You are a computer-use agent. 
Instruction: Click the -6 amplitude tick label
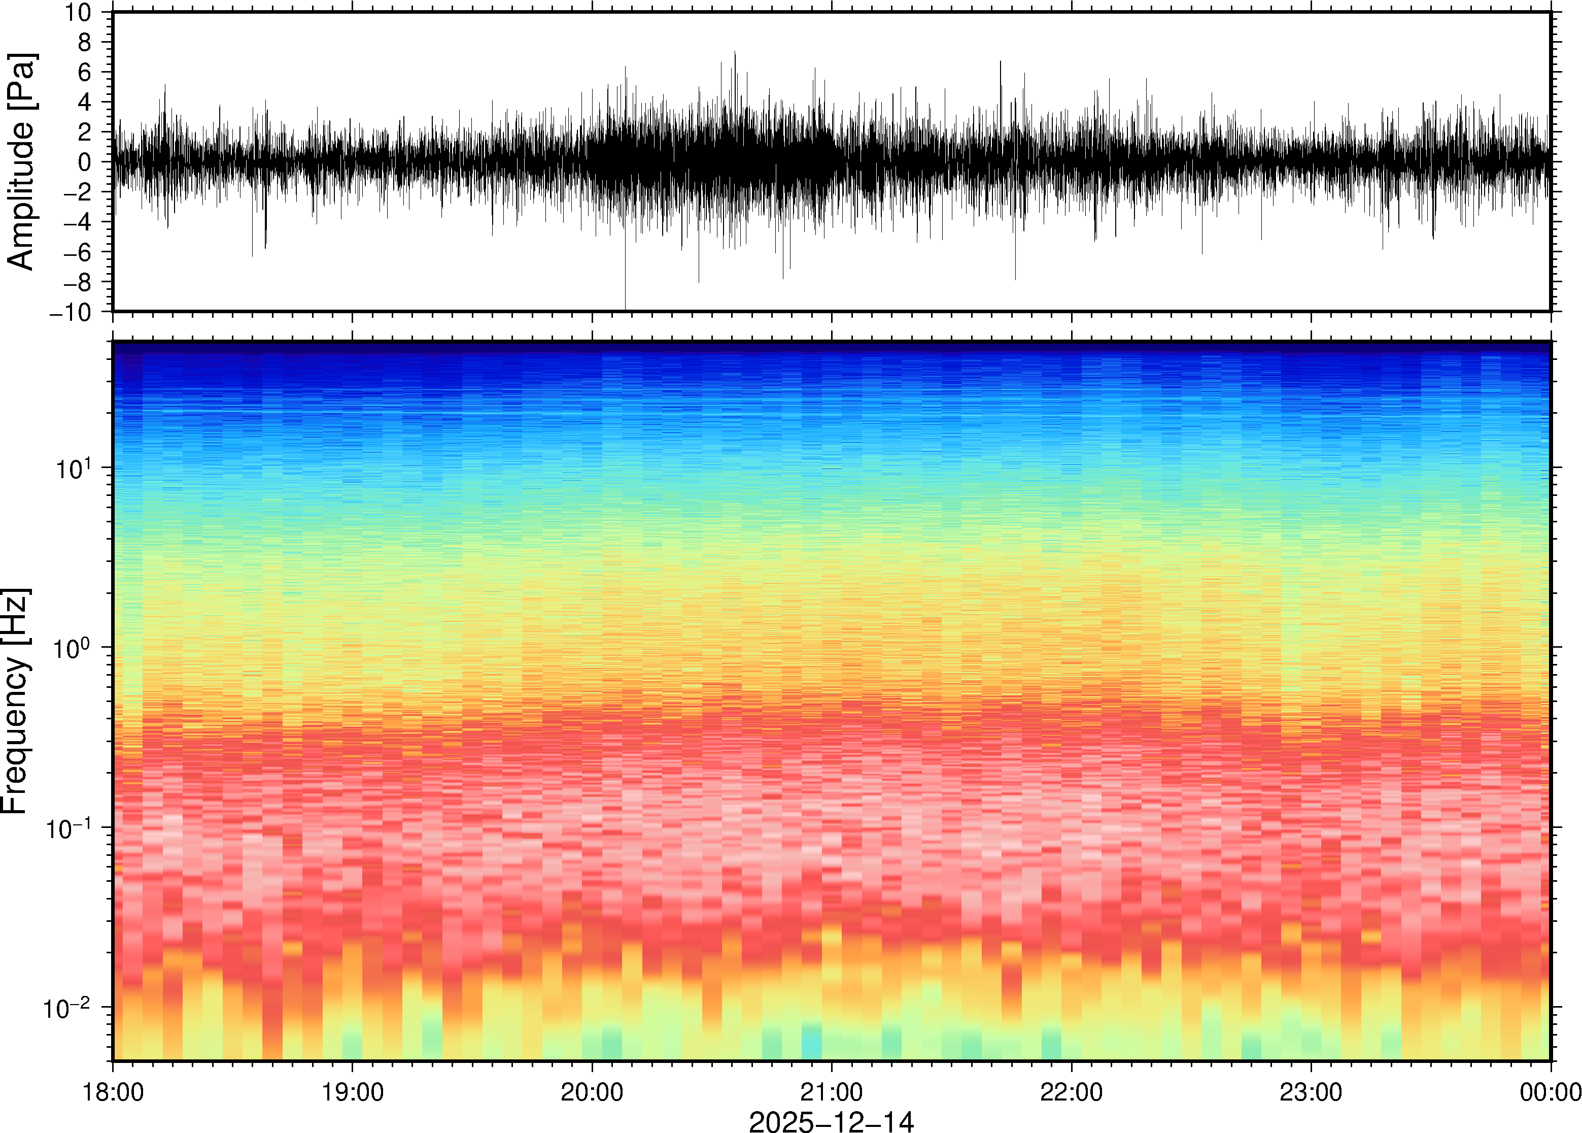click(77, 252)
